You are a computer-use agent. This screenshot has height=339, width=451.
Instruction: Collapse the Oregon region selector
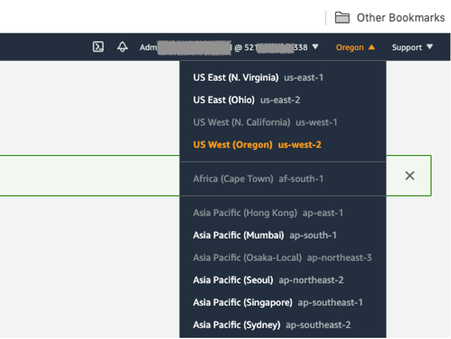pyautogui.click(x=355, y=47)
